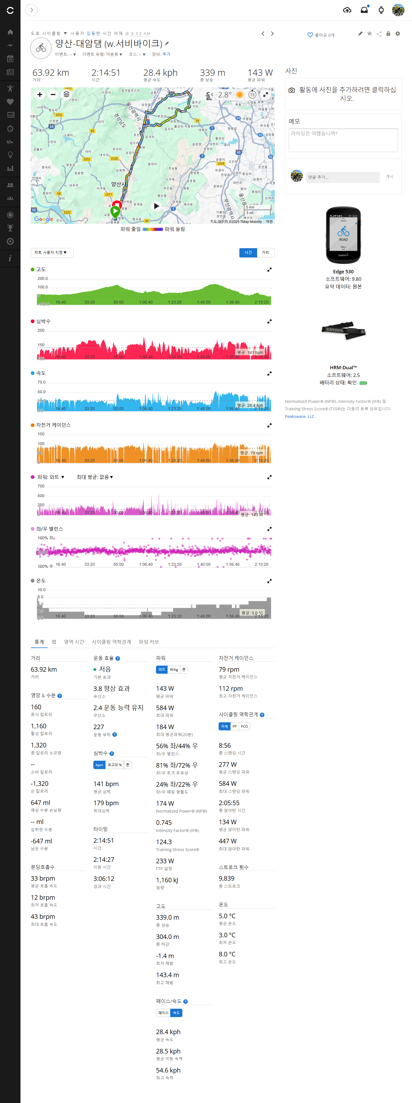Switch to the 사이클링 역학관계 tab

[x=111, y=642]
